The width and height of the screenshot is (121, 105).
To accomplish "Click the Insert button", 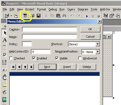I will pos(67,67).
